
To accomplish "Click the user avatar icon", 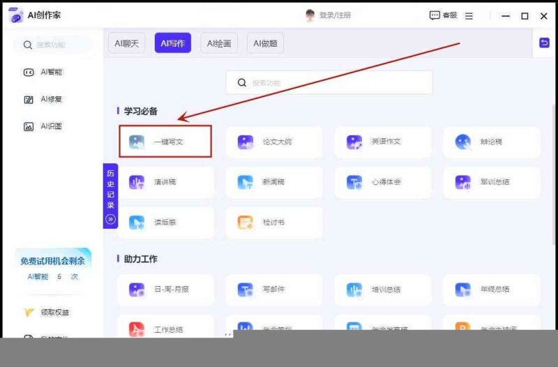I will pos(310,15).
